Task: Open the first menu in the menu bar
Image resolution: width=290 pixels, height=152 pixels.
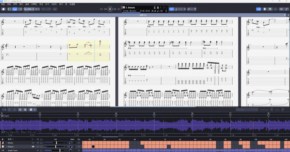Action: pos(3,4)
